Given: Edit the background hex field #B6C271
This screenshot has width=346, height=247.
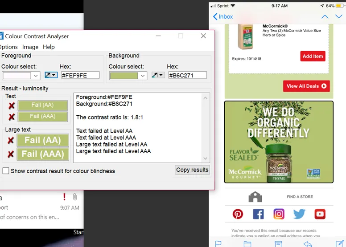Looking at the screenshot, I should 188,75.
